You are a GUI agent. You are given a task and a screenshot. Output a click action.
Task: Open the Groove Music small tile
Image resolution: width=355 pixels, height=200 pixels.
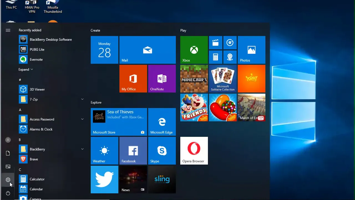(230, 43)
